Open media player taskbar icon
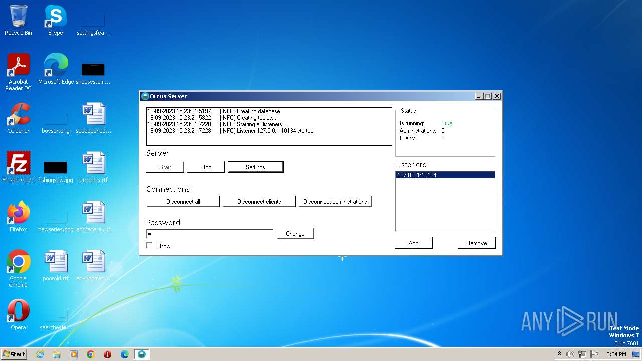Screen dimensions: 642x361 pos(74,354)
